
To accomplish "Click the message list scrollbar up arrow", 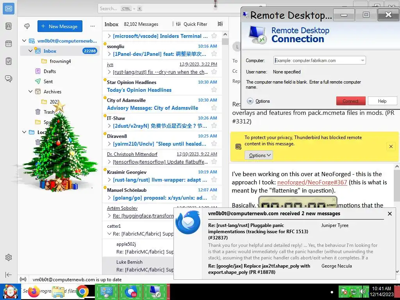I will pos(225,34).
